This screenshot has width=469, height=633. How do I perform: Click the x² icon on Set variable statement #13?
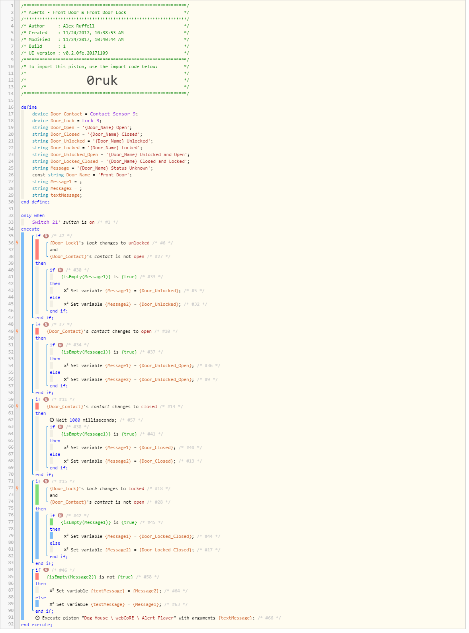[66, 461]
